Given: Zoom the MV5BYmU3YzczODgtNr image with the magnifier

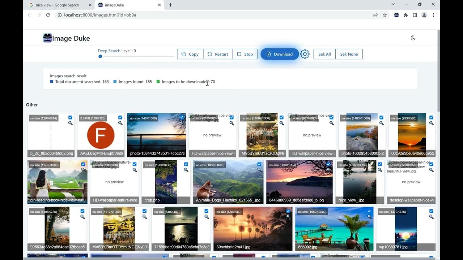Looking at the screenshot, I should (x=281, y=123).
